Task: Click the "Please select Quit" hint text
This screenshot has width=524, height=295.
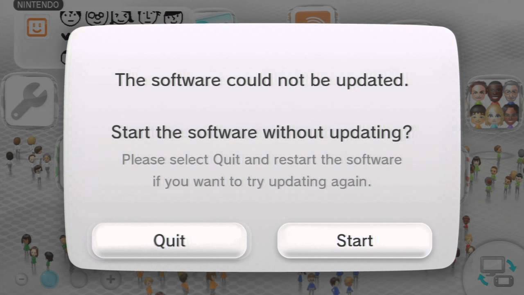Action: click(x=262, y=170)
